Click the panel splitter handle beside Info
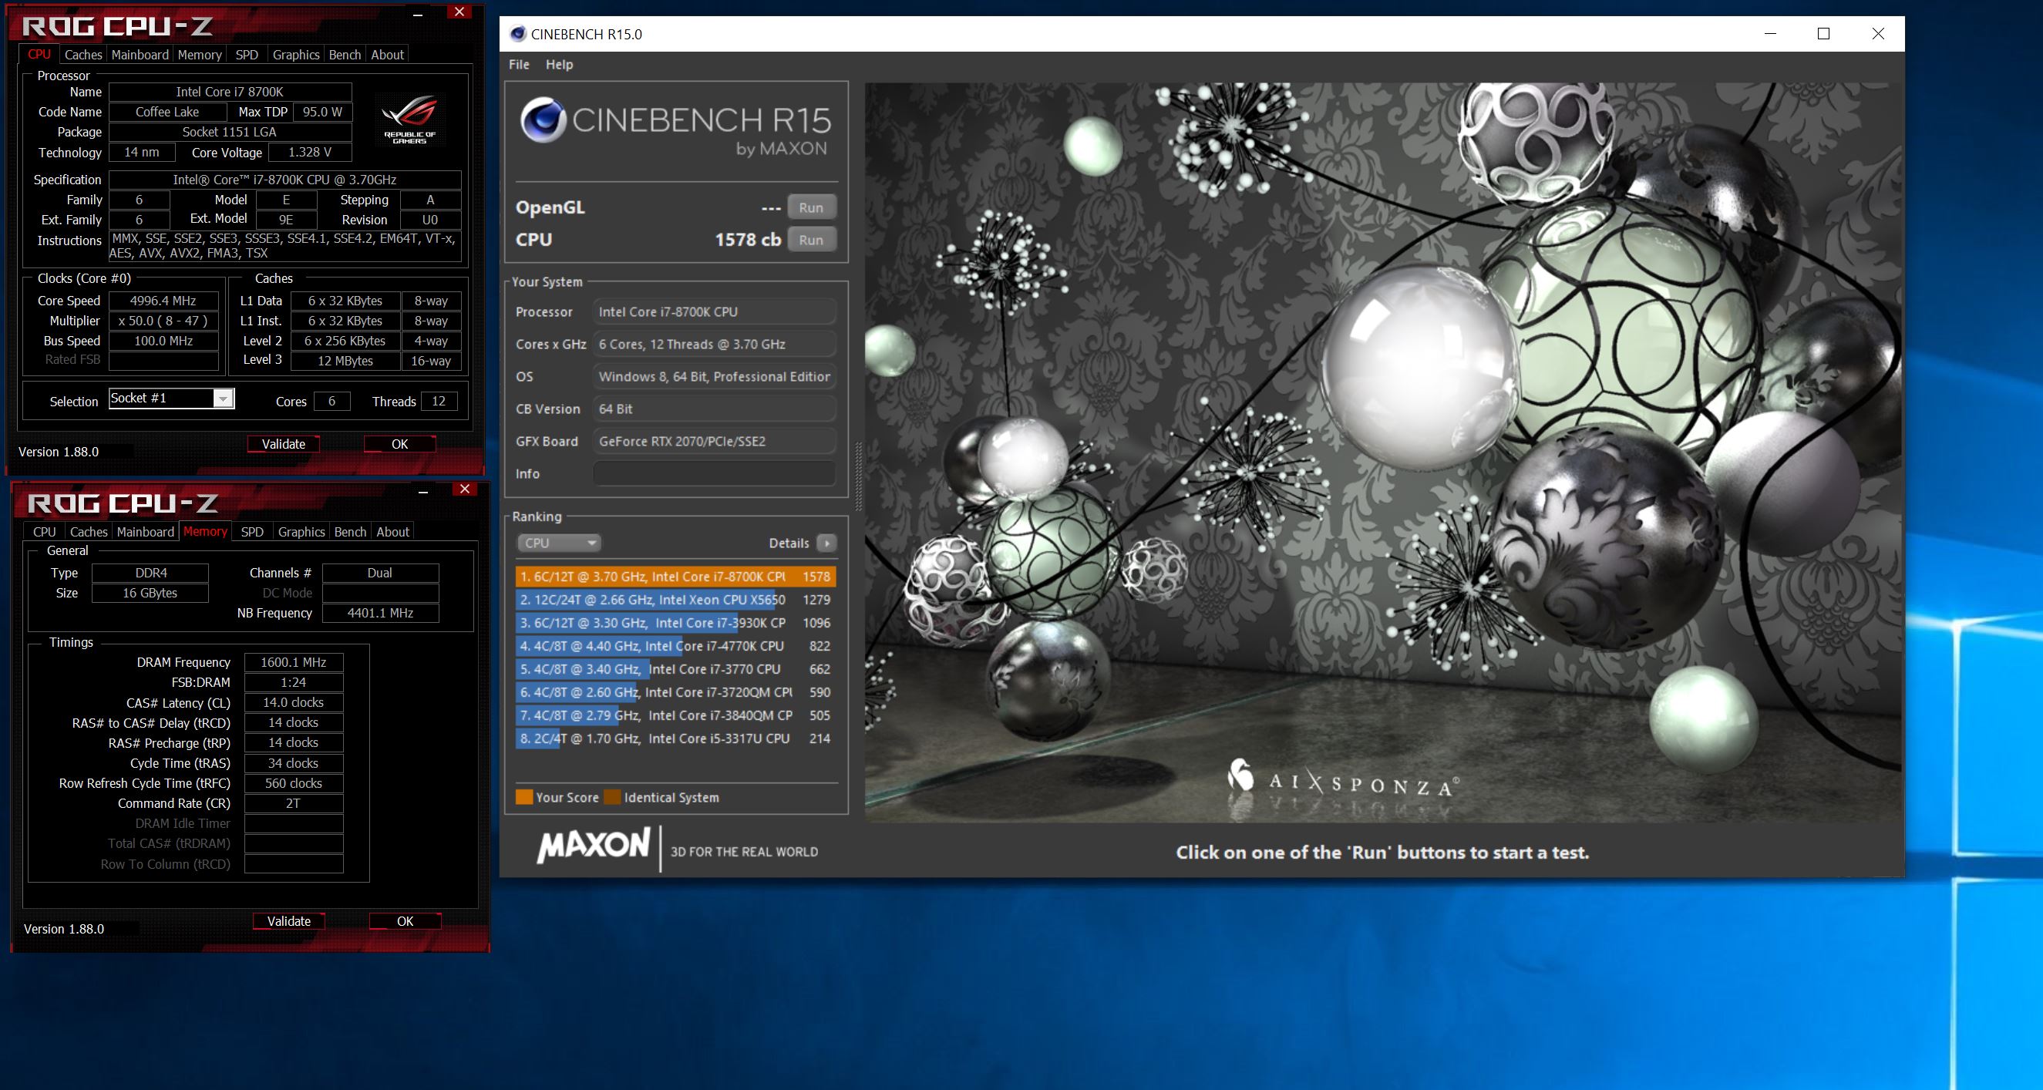 coord(857,476)
